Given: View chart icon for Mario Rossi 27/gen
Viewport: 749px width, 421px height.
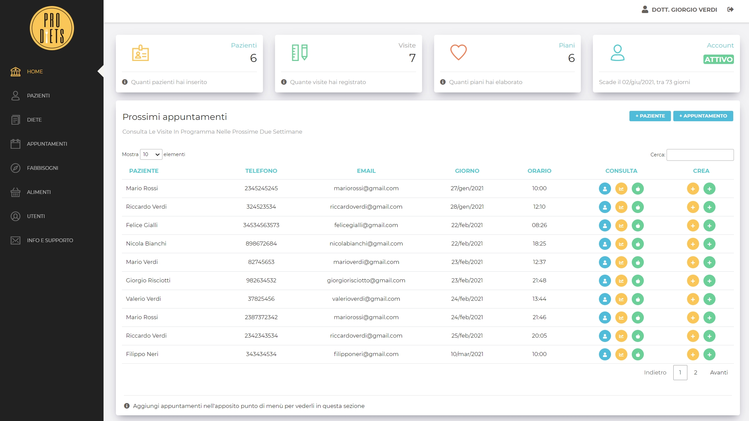Looking at the screenshot, I should (x=621, y=189).
